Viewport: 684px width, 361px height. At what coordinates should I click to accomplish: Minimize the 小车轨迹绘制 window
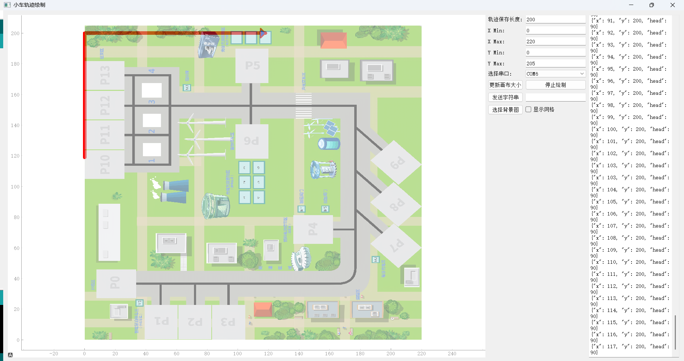pyautogui.click(x=631, y=5)
